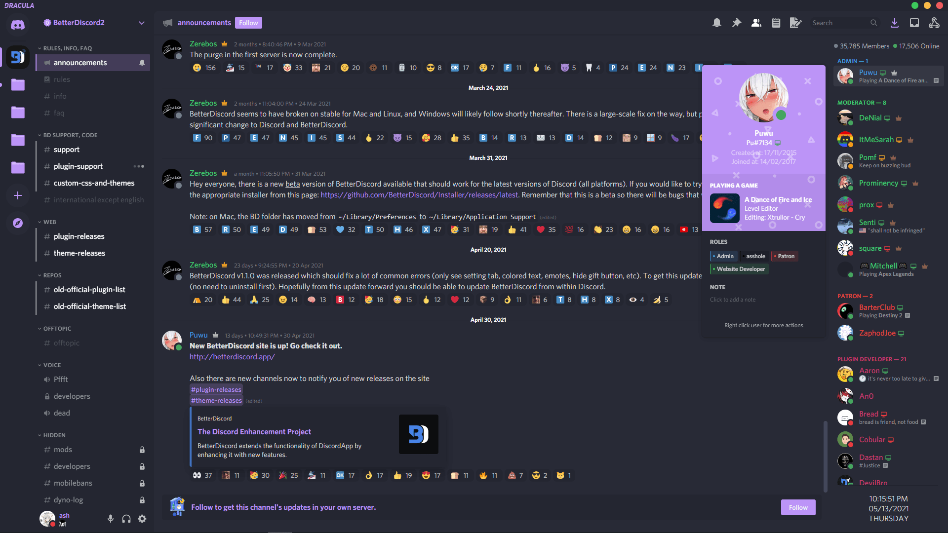
Task: Open the pinned messages icon
Action: [x=736, y=23]
